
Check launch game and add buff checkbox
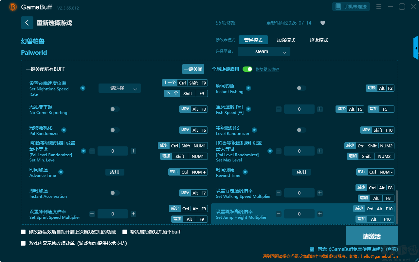tap(125, 232)
